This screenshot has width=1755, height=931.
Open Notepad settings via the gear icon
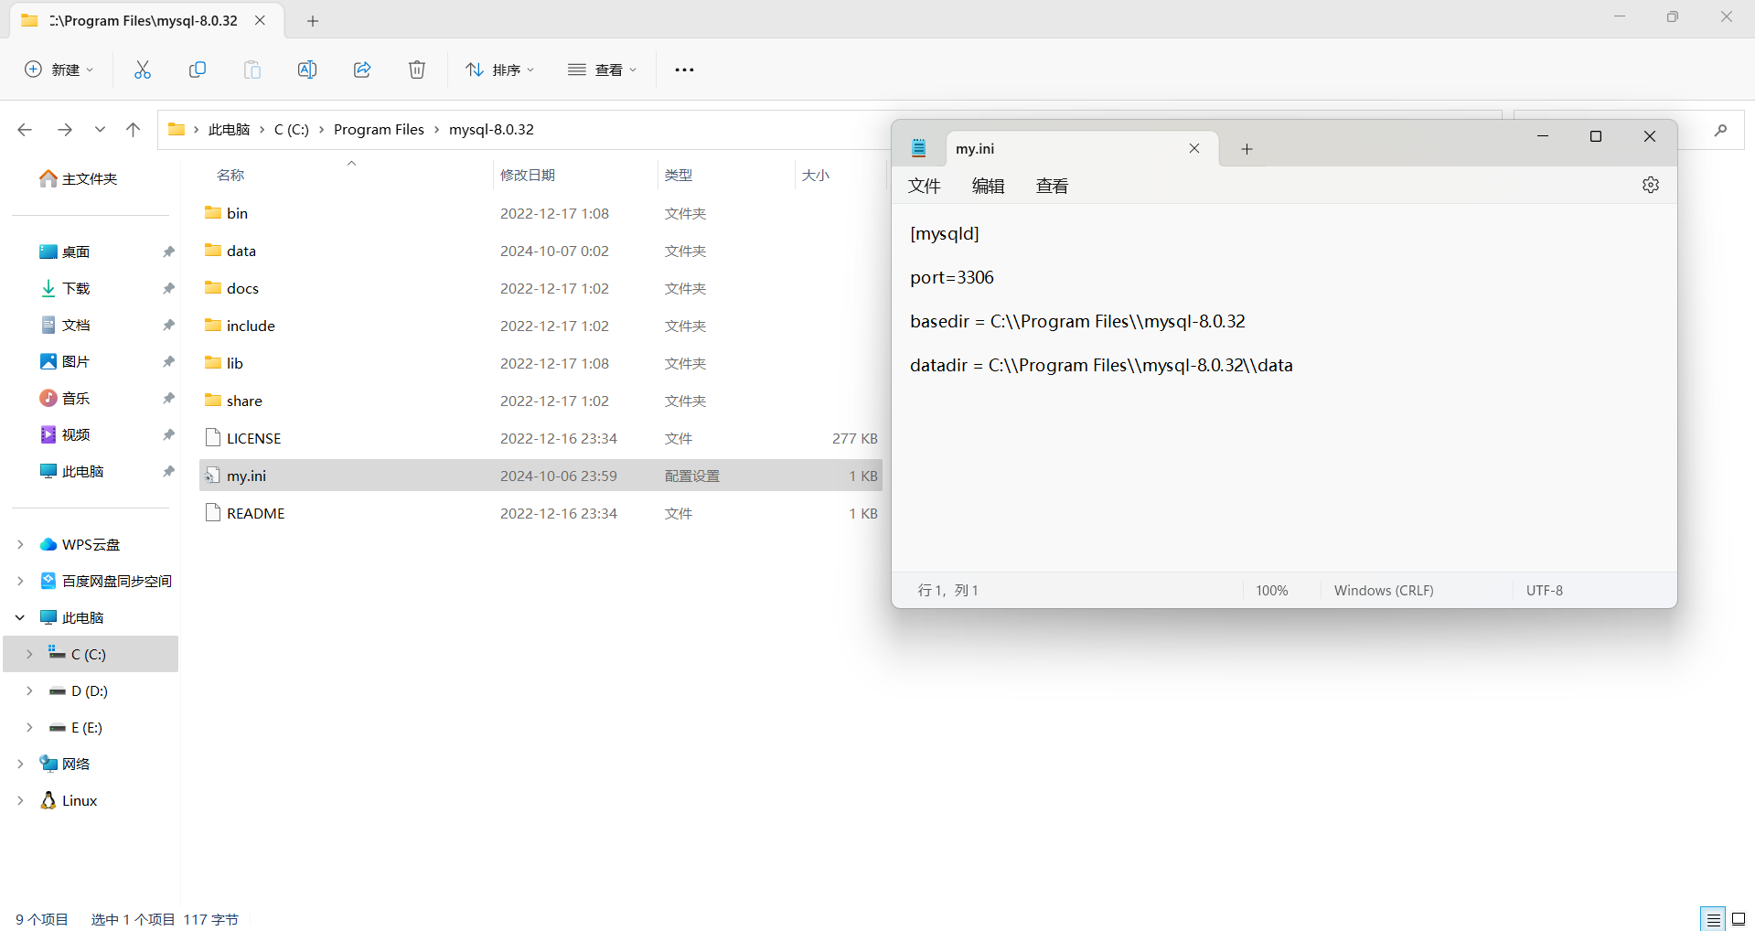[1651, 184]
